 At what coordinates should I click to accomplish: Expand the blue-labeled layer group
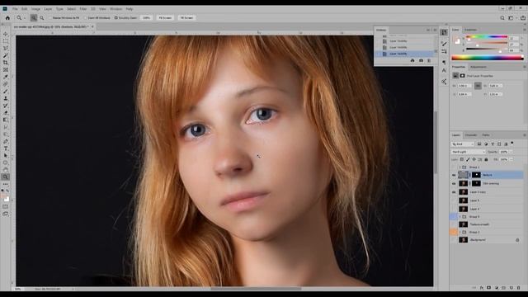[460, 217]
